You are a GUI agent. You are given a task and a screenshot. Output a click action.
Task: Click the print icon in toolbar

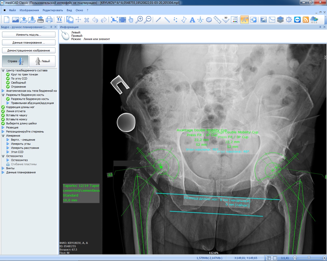click(49, 20)
